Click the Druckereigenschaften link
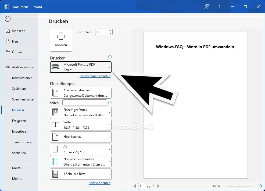The image size is (265, 191). point(95,76)
